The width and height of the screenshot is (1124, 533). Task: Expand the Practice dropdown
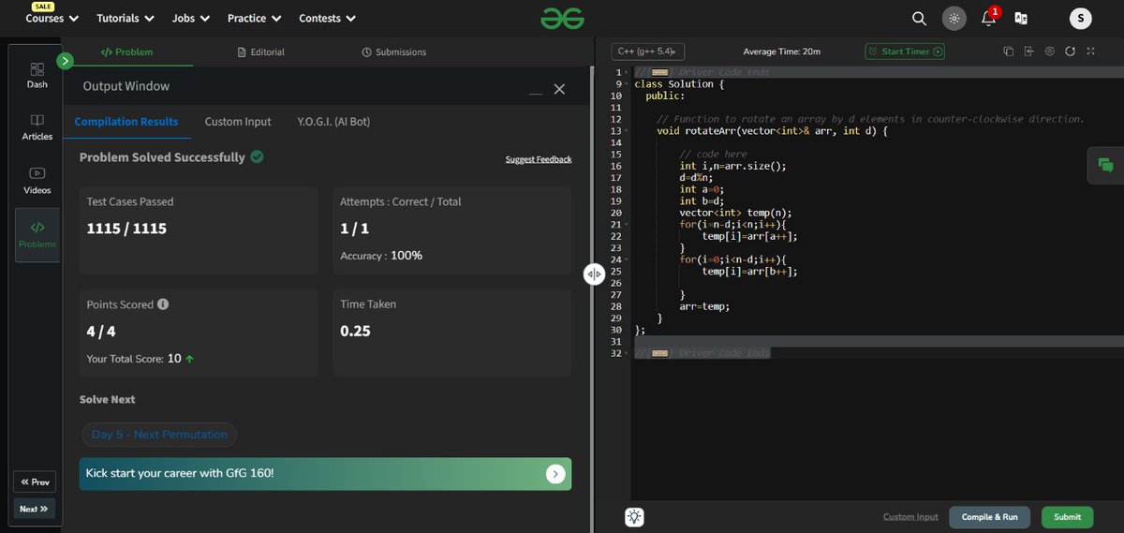click(x=254, y=18)
